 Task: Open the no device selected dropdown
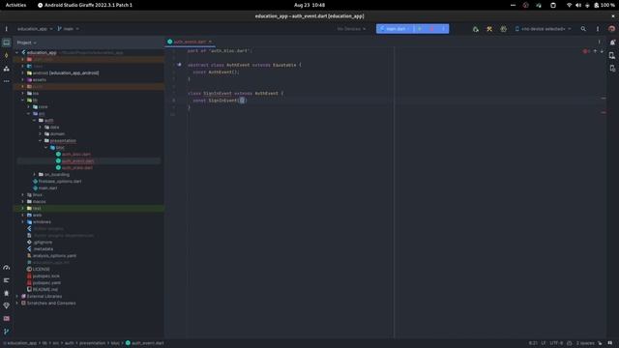coord(543,29)
